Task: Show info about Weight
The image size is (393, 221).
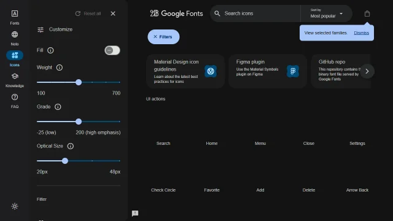Action: coord(60,68)
